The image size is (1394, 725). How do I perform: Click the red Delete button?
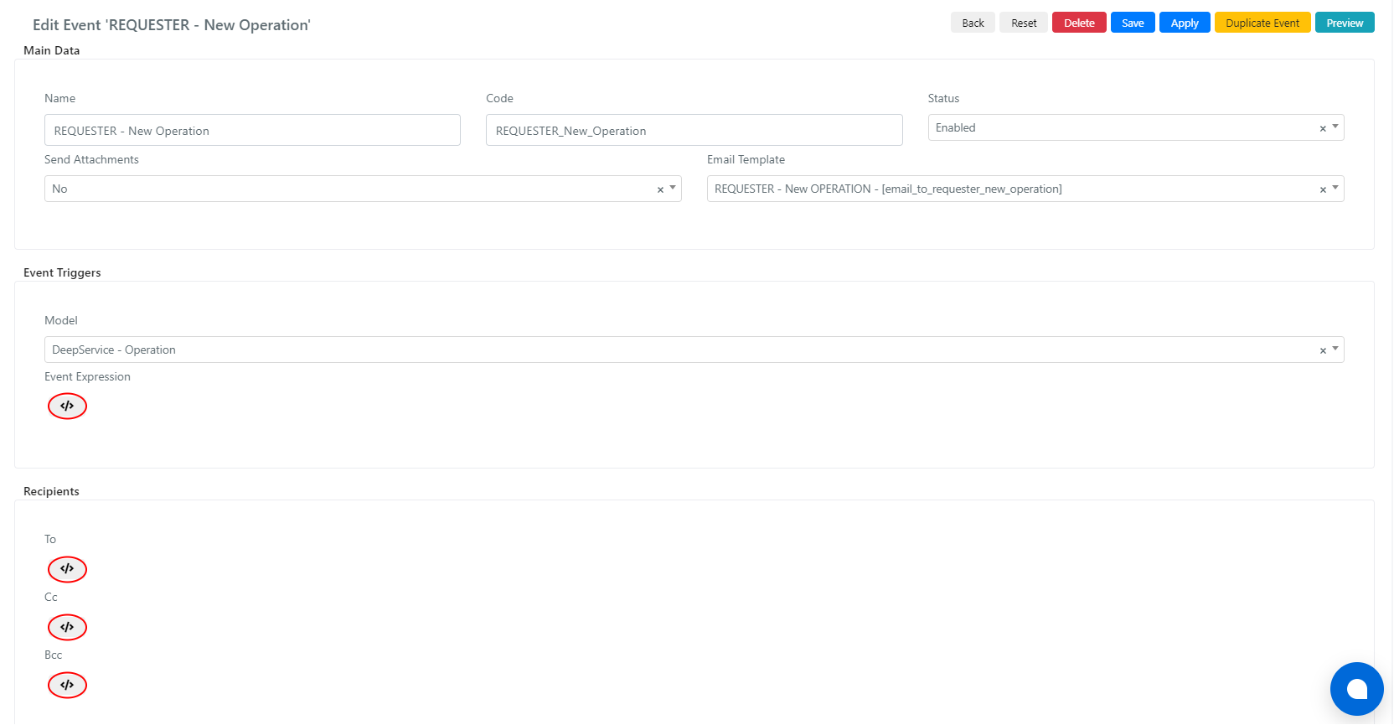click(1079, 23)
